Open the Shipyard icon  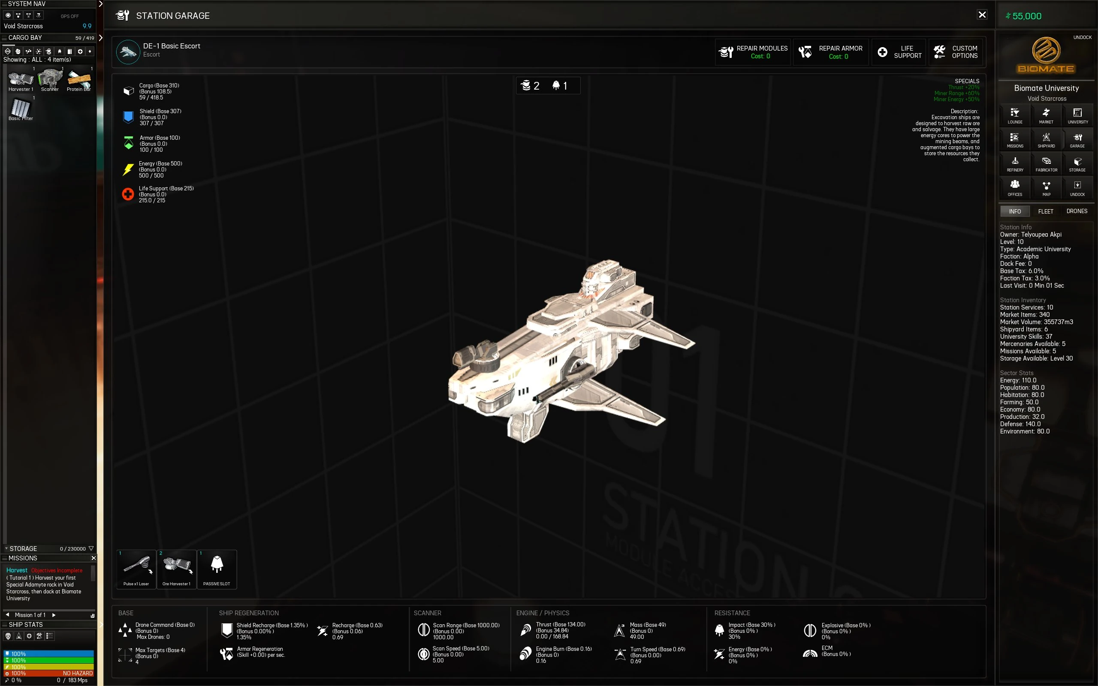point(1046,139)
